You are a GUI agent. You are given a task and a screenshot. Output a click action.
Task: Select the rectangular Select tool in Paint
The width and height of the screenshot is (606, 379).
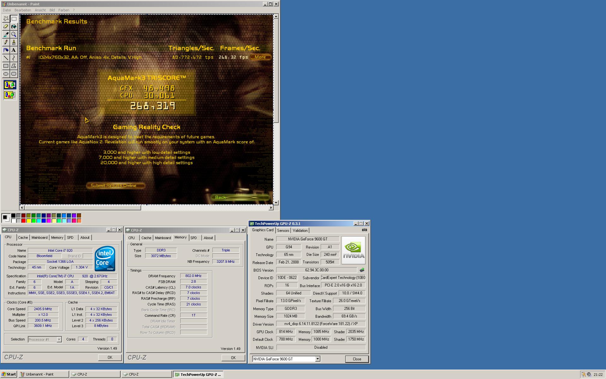tap(14, 19)
